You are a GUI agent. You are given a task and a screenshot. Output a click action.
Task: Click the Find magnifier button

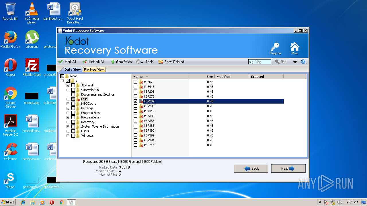click(281, 62)
